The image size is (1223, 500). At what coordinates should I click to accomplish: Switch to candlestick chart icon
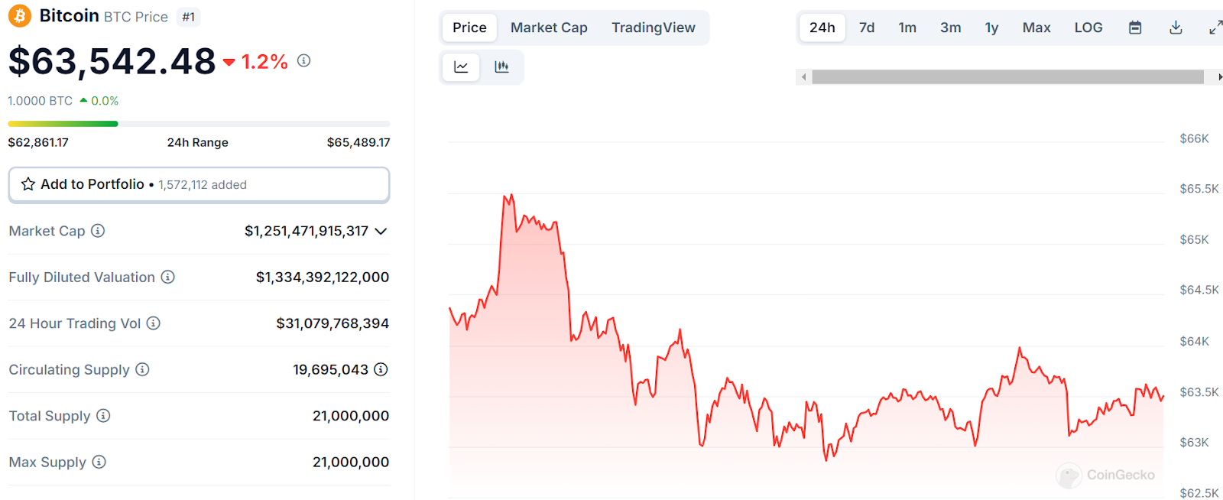502,67
